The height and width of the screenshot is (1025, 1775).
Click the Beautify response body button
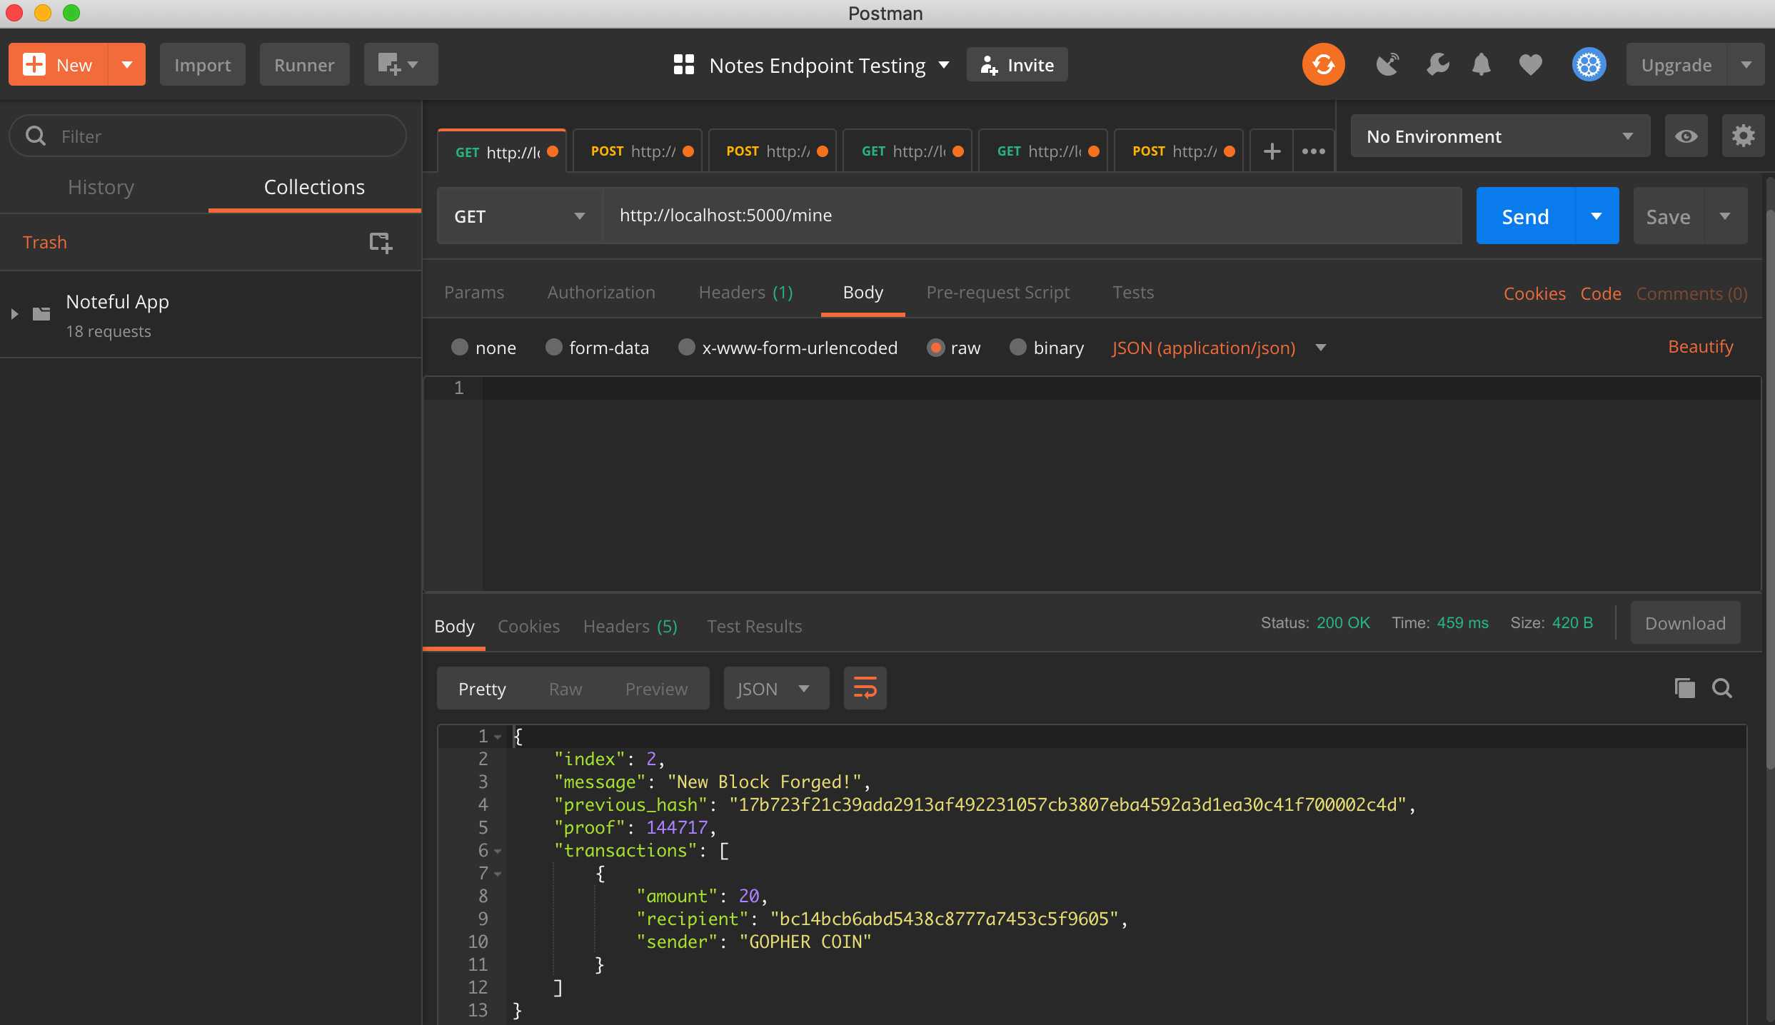[x=1703, y=348]
